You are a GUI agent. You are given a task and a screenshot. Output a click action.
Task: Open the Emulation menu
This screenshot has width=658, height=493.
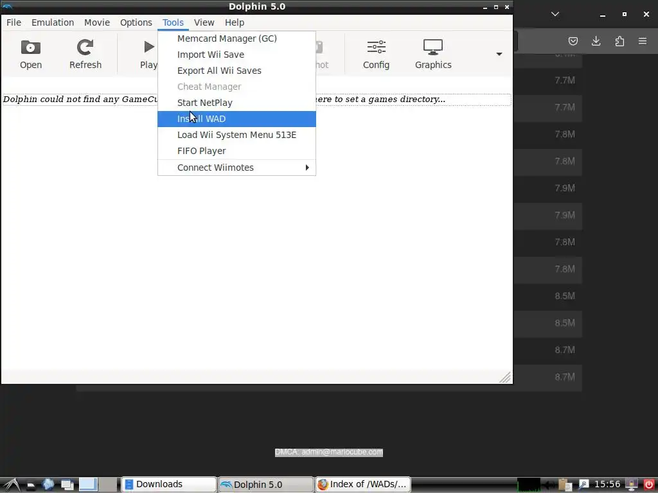[x=53, y=22]
